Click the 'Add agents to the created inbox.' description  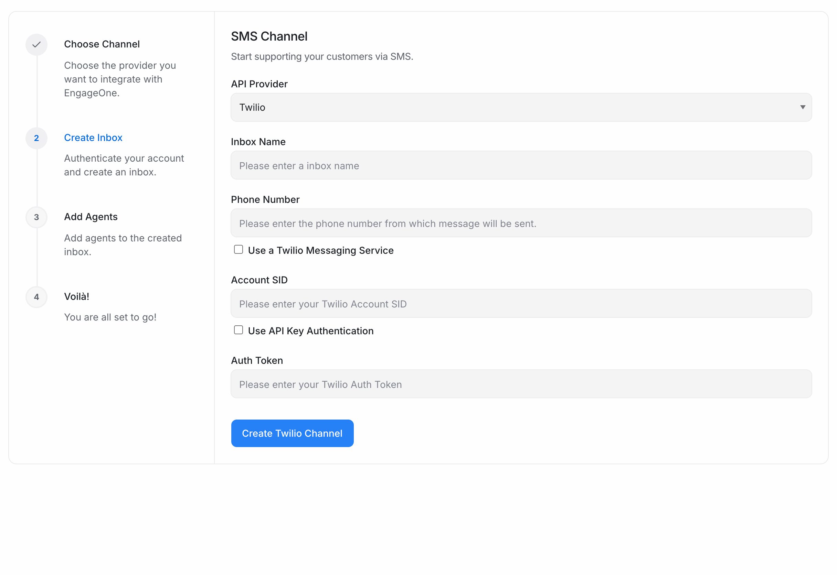tap(123, 245)
